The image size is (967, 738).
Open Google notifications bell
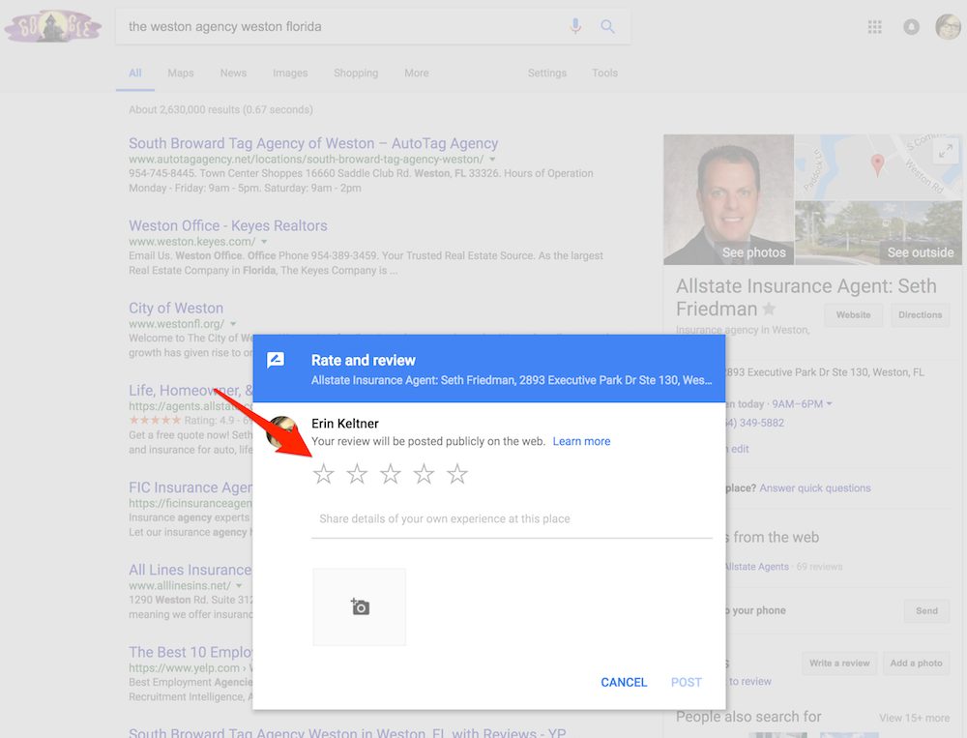click(x=911, y=26)
